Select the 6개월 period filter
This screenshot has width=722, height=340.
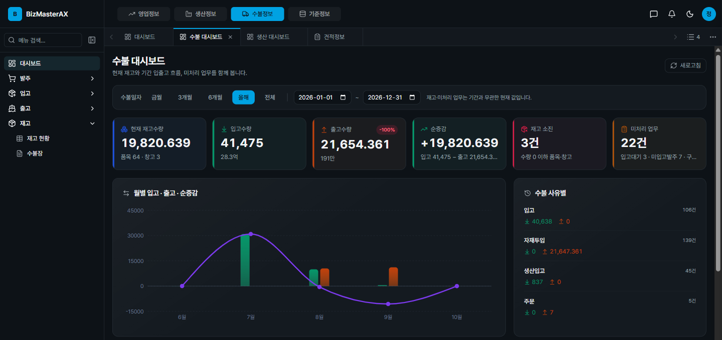click(215, 97)
